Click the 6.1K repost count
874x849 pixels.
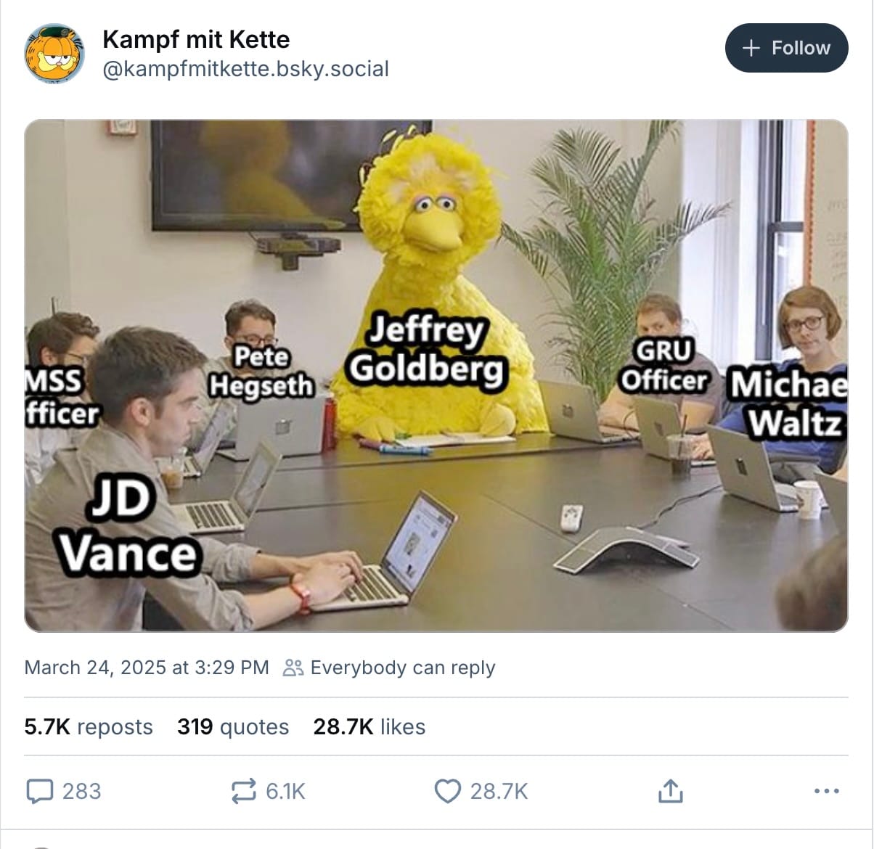pyautogui.click(x=285, y=791)
